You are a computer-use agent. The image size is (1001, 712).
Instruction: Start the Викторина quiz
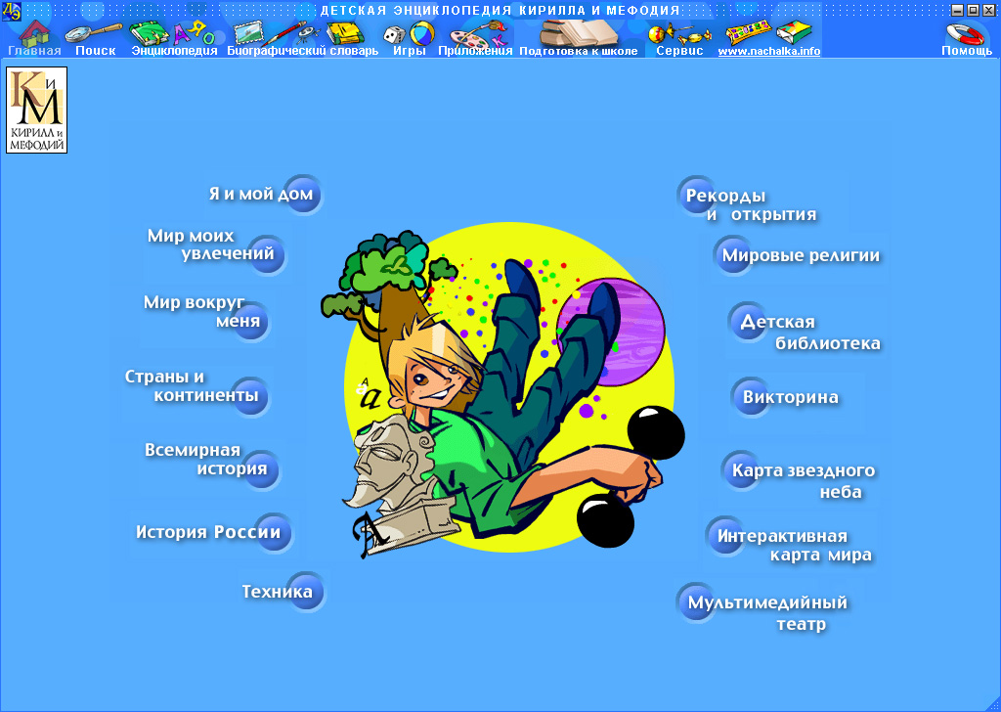[x=785, y=397]
